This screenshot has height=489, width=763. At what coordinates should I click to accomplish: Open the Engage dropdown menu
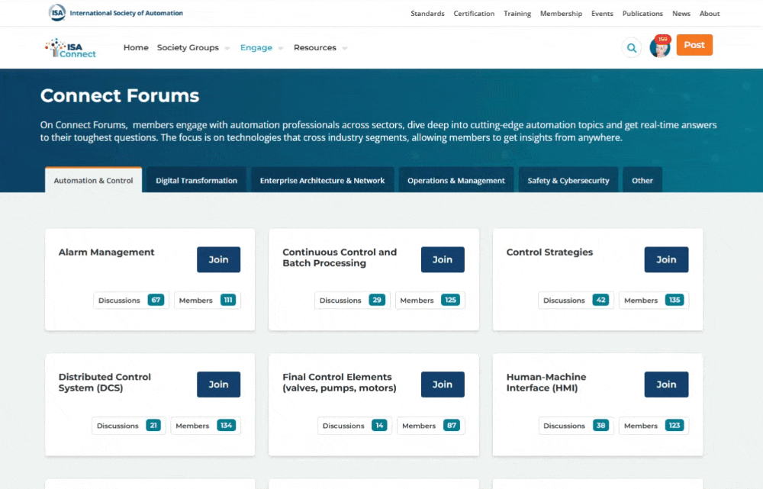[256, 47]
